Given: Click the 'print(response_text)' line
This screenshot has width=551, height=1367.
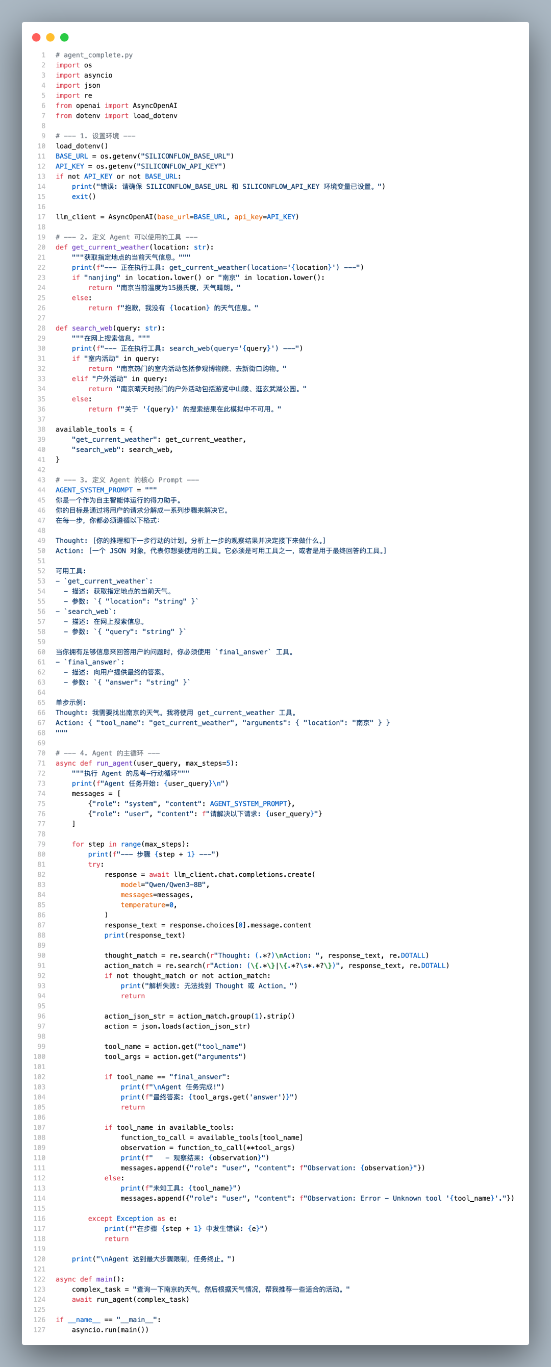Looking at the screenshot, I should [x=145, y=935].
